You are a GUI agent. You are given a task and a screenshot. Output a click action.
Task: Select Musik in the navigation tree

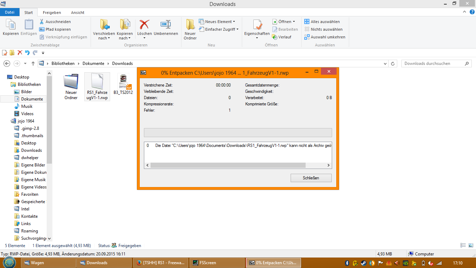coord(27,106)
